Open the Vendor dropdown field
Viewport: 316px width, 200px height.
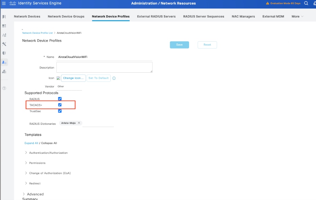point(69,86)
